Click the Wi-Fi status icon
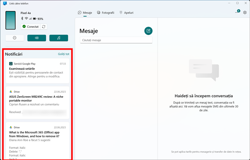Image resolution: width=250 pixels, height=160 pixels. [26, 18]
